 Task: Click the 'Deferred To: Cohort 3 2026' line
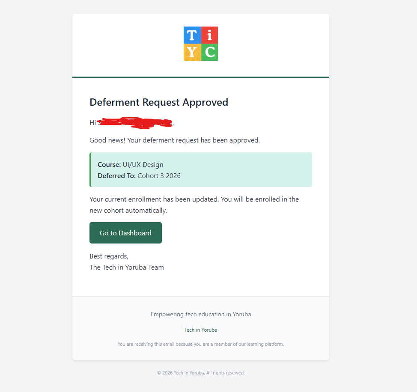coord(139,175)
